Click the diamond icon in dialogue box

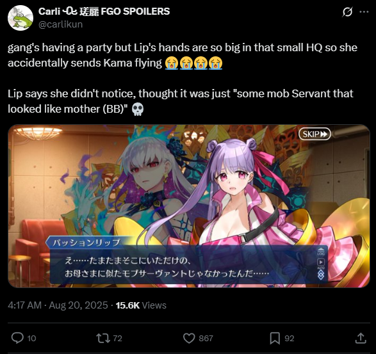[x=321, y=275]
